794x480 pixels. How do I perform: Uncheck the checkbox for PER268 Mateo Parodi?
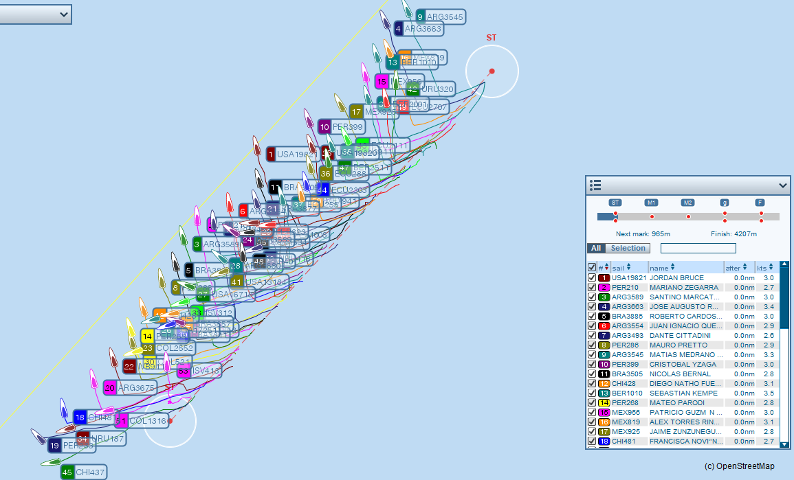tap(592, 403)
